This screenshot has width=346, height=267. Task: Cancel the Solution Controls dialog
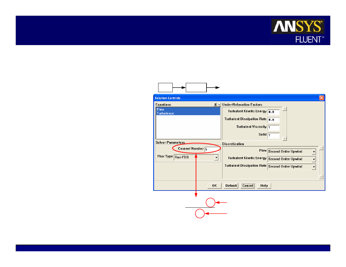tap(248, 186)
